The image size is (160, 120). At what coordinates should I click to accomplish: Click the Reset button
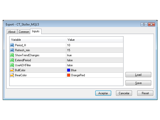coord(145,93)
